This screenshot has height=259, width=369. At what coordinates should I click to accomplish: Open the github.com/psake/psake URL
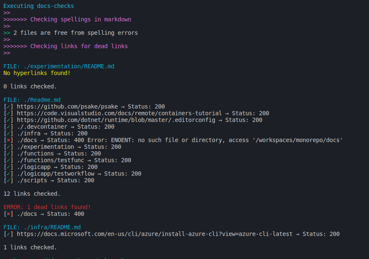[67, 107]
